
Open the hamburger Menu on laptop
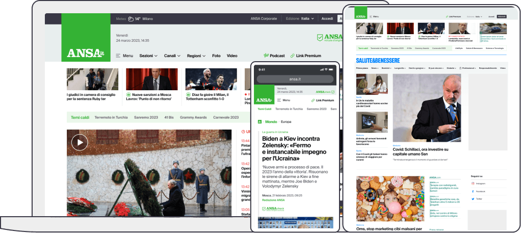124,56
